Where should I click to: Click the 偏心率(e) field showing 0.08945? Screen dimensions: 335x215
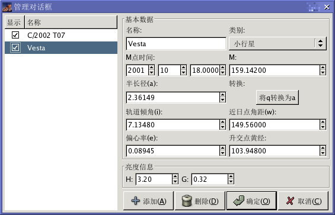click(x=173, y=151)
